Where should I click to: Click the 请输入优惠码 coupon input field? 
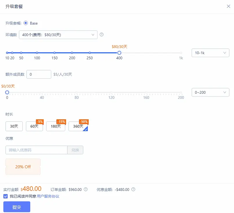click(36, 150)
